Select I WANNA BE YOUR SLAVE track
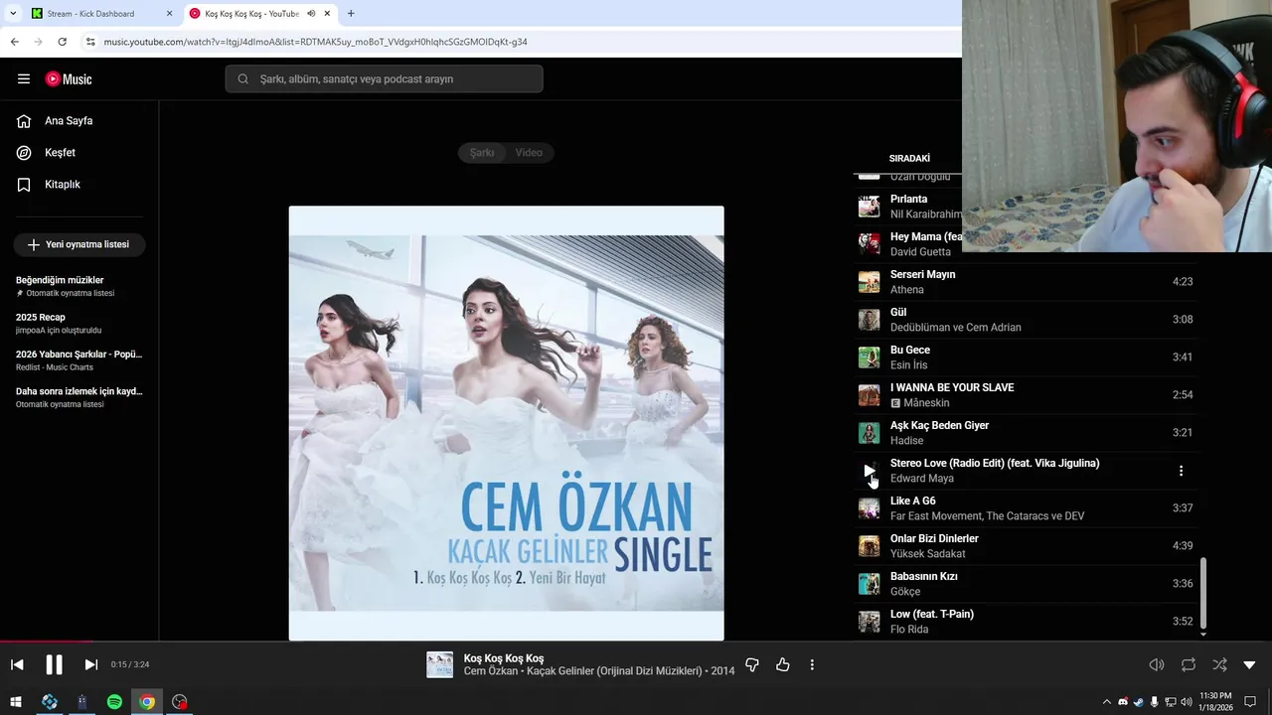1272x715 pixels. coord(1026,395)
